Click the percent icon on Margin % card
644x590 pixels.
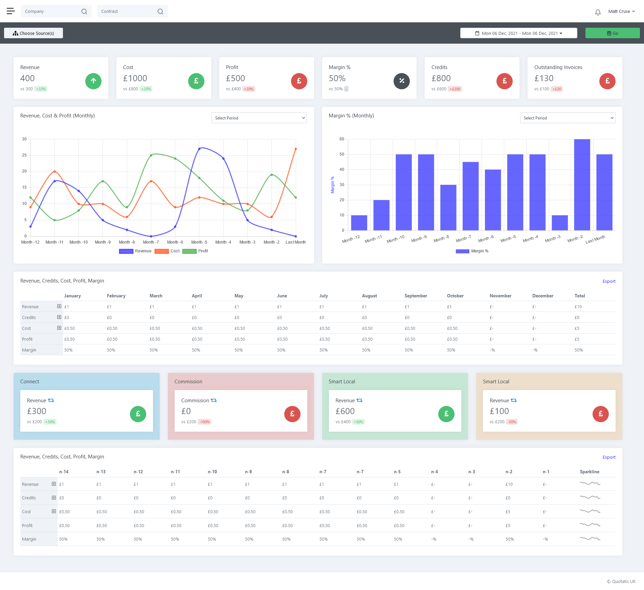pyautogui.click(x=401, y=81)
